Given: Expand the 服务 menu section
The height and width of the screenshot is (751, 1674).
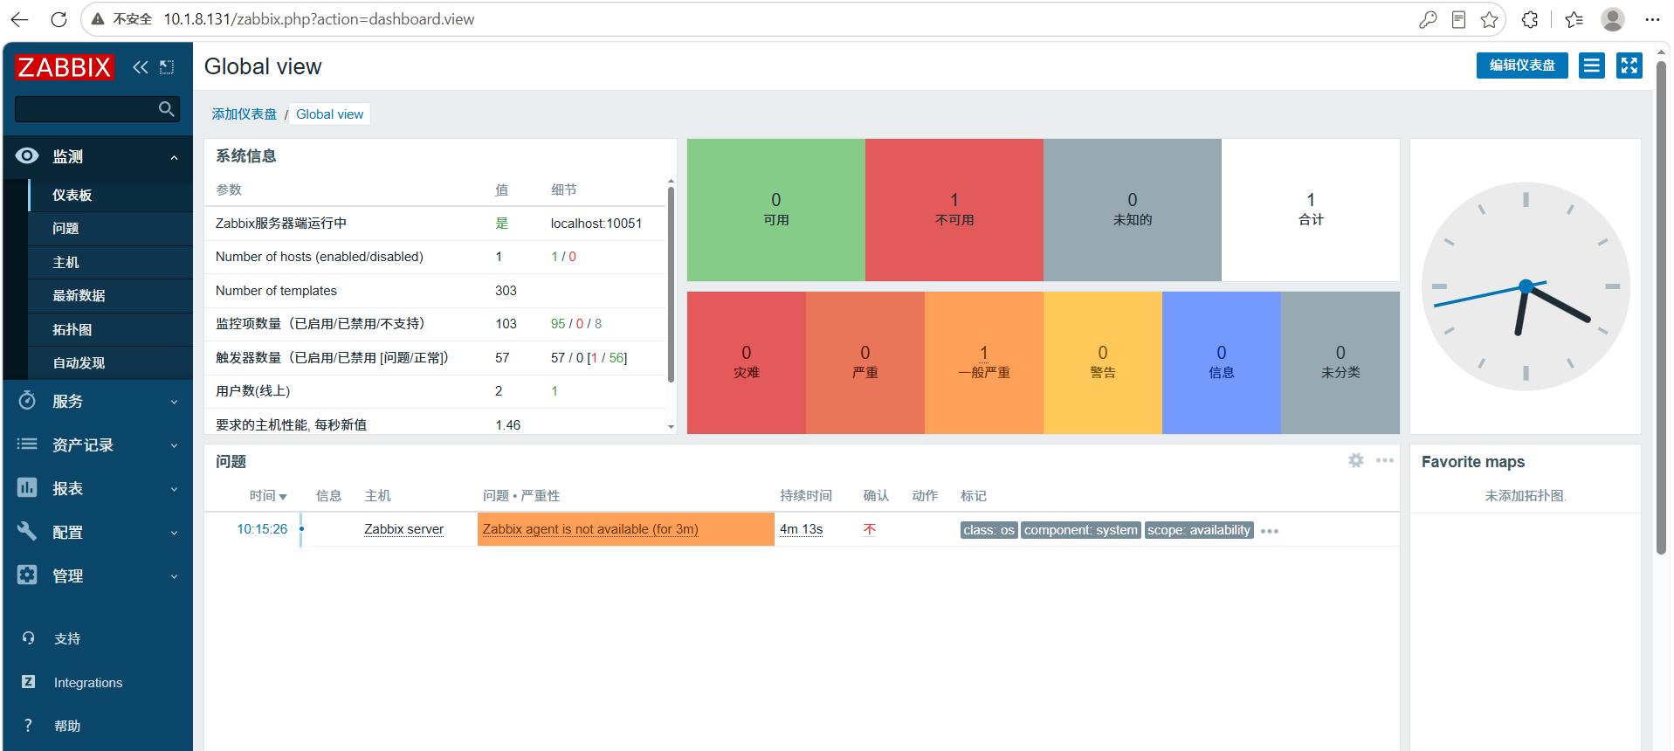Looking at the screenshot, I should click(x=98, y=401).
